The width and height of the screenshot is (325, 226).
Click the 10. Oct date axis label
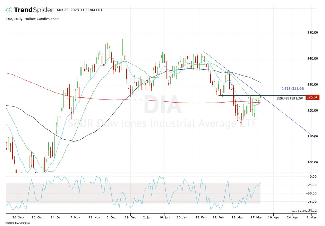click(37, 217)
